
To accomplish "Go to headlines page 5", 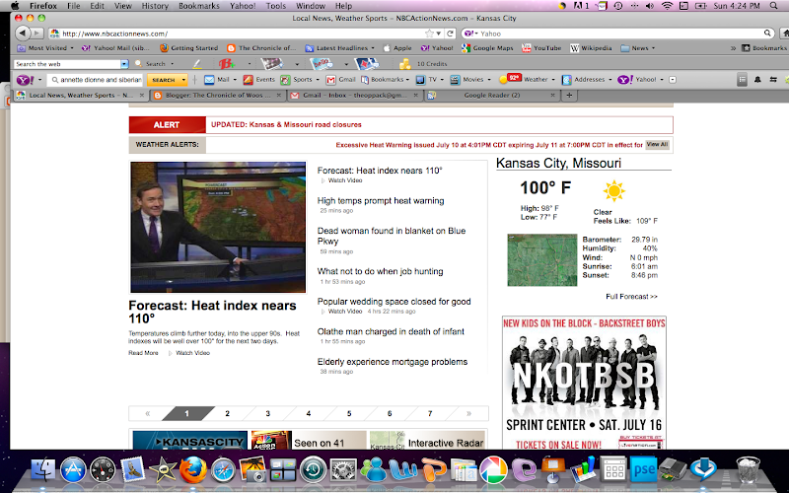I will tap(349, 413).
